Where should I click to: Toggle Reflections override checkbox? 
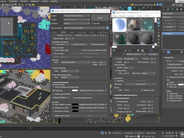[x=54, y=108]
